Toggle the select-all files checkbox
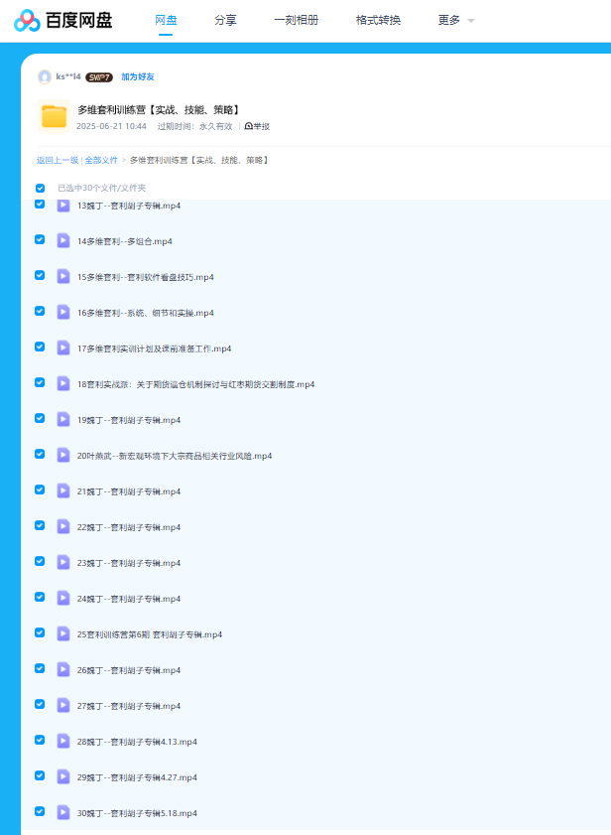Viewport: 611px width, 835px height. [41, 188]
